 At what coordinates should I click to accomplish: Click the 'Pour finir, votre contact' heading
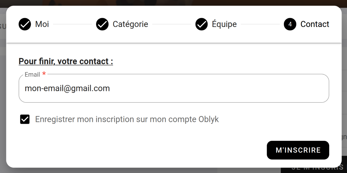(x=66, y=61)
